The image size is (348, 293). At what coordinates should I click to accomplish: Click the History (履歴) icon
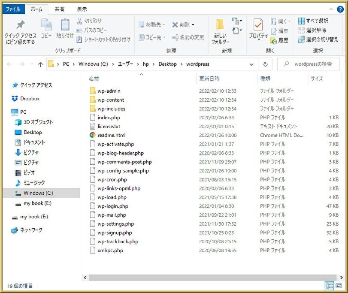pos(279,41)
